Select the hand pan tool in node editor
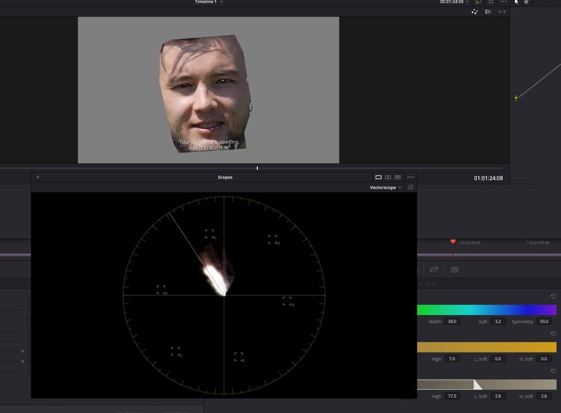 tap(526, 2)
